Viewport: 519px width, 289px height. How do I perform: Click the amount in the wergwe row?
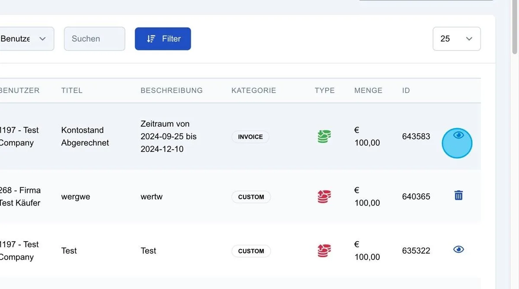(x=367, y=197)
